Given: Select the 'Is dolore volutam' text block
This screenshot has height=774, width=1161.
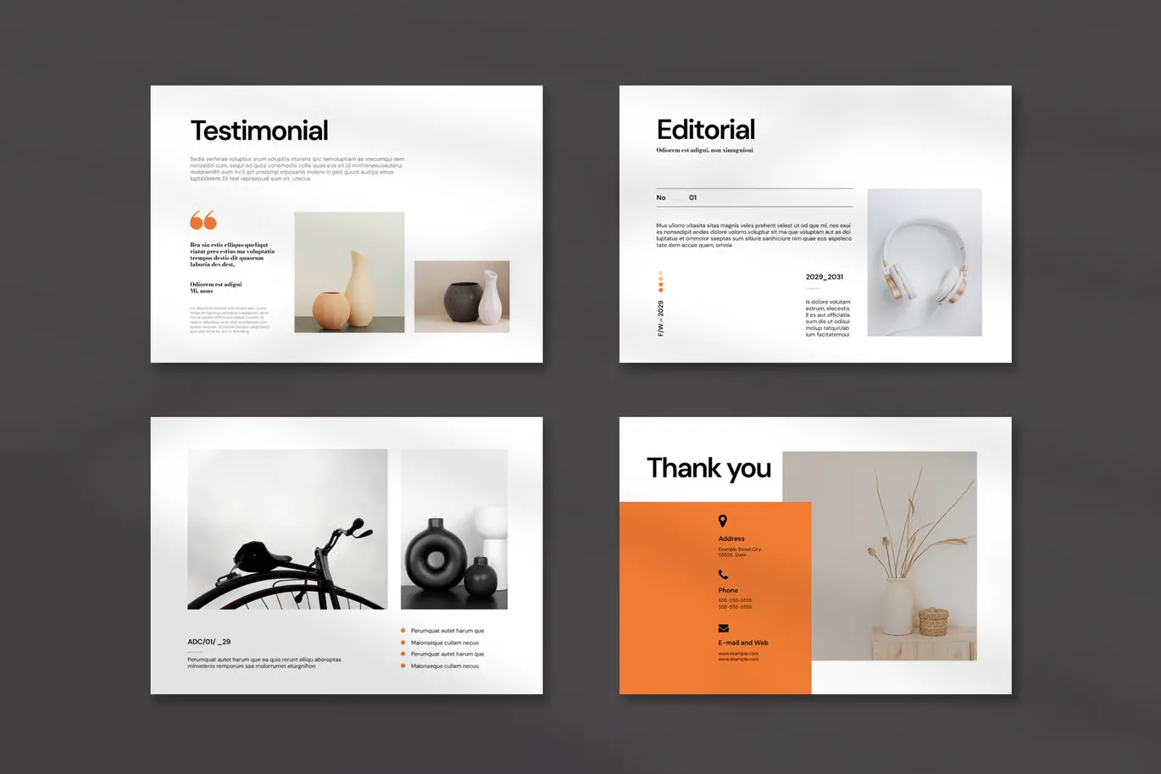Looking at the screenshot, I should click(x=828, y=318).
